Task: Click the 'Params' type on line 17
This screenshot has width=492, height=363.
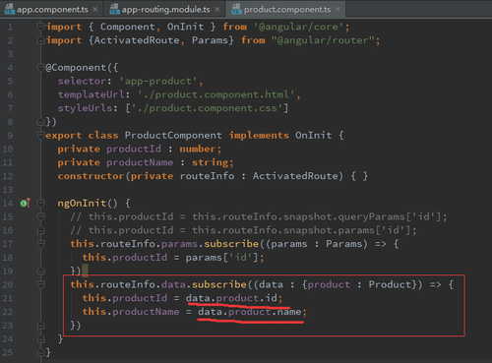Action: pos(344,244)
